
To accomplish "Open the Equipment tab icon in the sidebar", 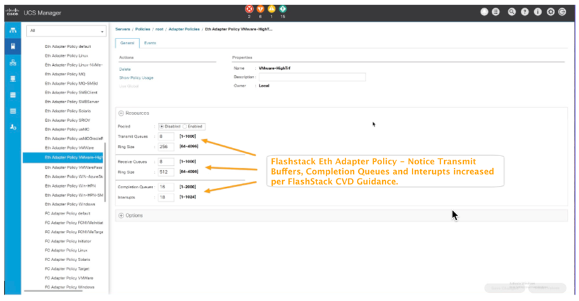I will [13, 30].
